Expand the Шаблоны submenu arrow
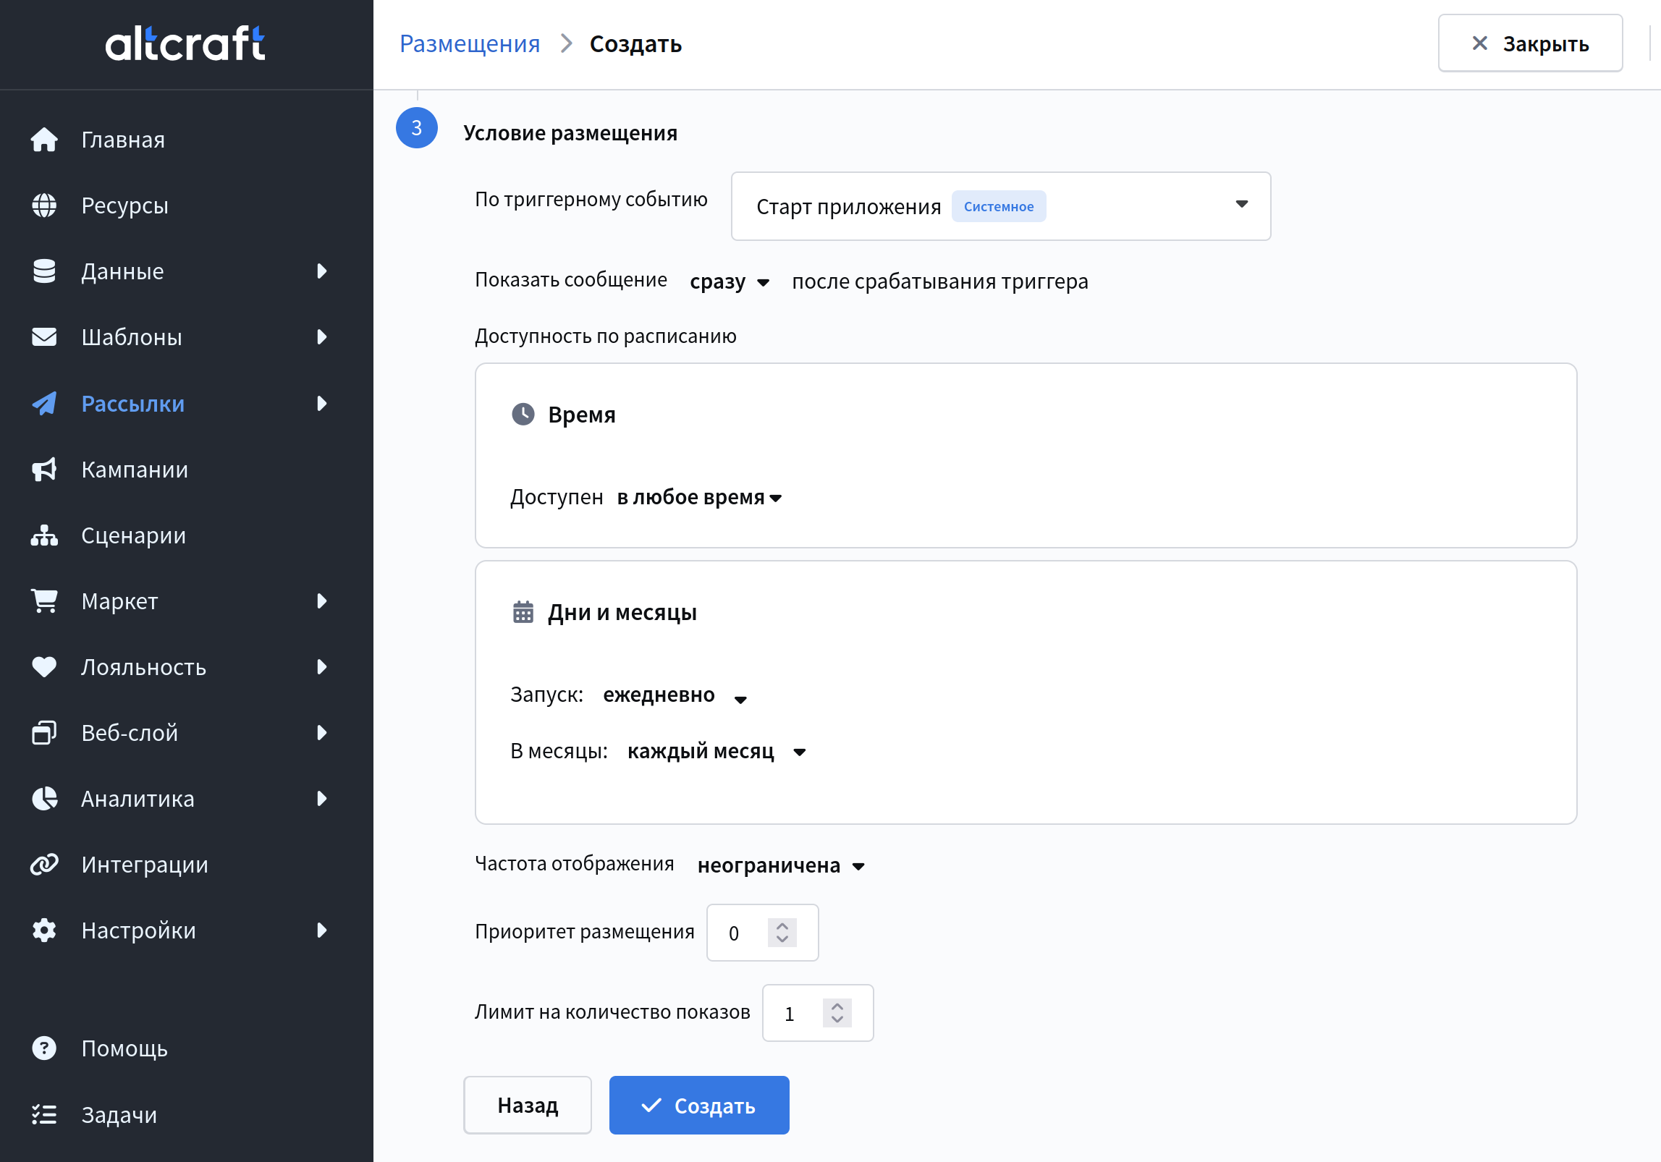 322,337
